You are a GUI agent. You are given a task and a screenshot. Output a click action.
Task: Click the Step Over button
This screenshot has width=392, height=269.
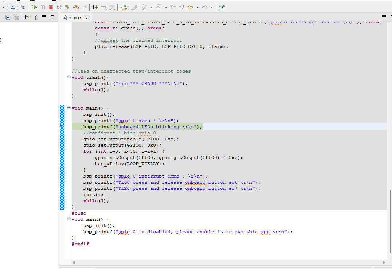click(x=76, y=7)
